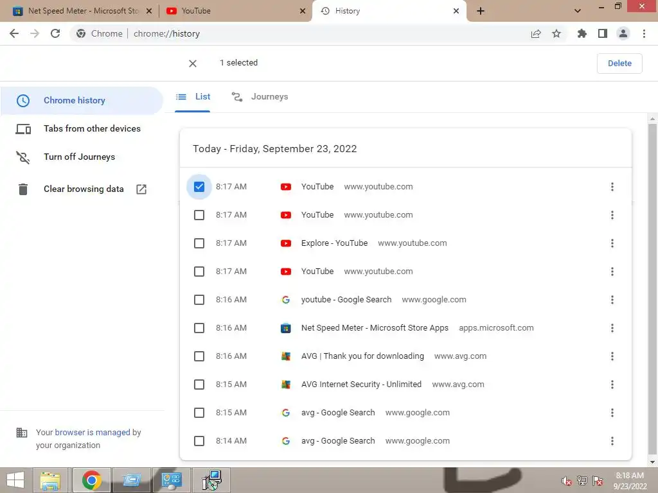Open Chrome's three-dot main menu
The width and height of the screenshot is (658, 493).
pos(644,33)
